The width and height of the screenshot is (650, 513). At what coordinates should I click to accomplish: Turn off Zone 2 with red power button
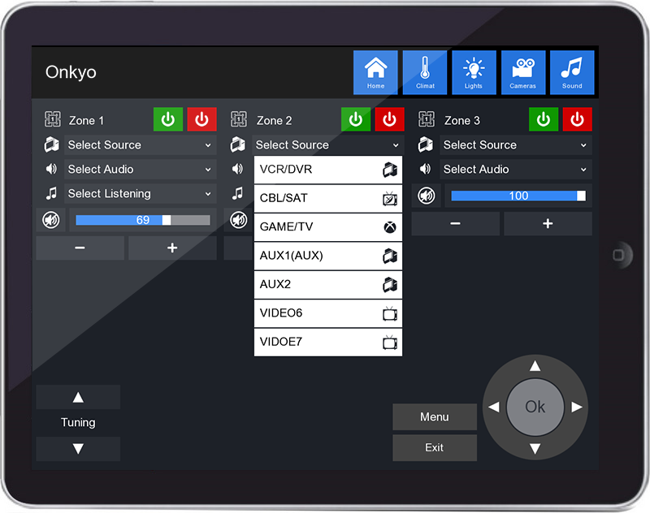[389, 119]
